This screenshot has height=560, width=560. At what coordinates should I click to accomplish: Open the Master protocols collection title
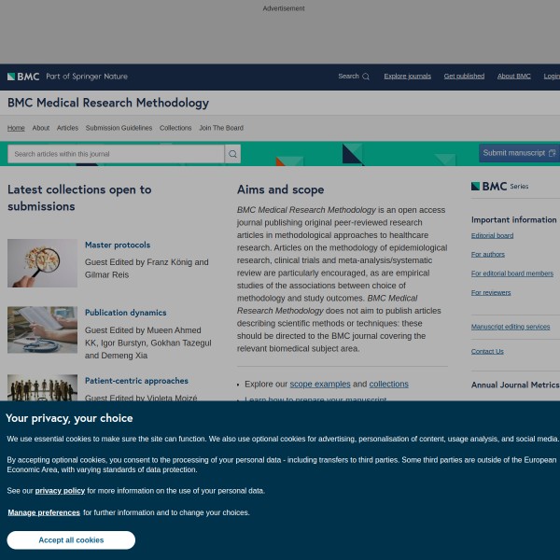point(117,245)
